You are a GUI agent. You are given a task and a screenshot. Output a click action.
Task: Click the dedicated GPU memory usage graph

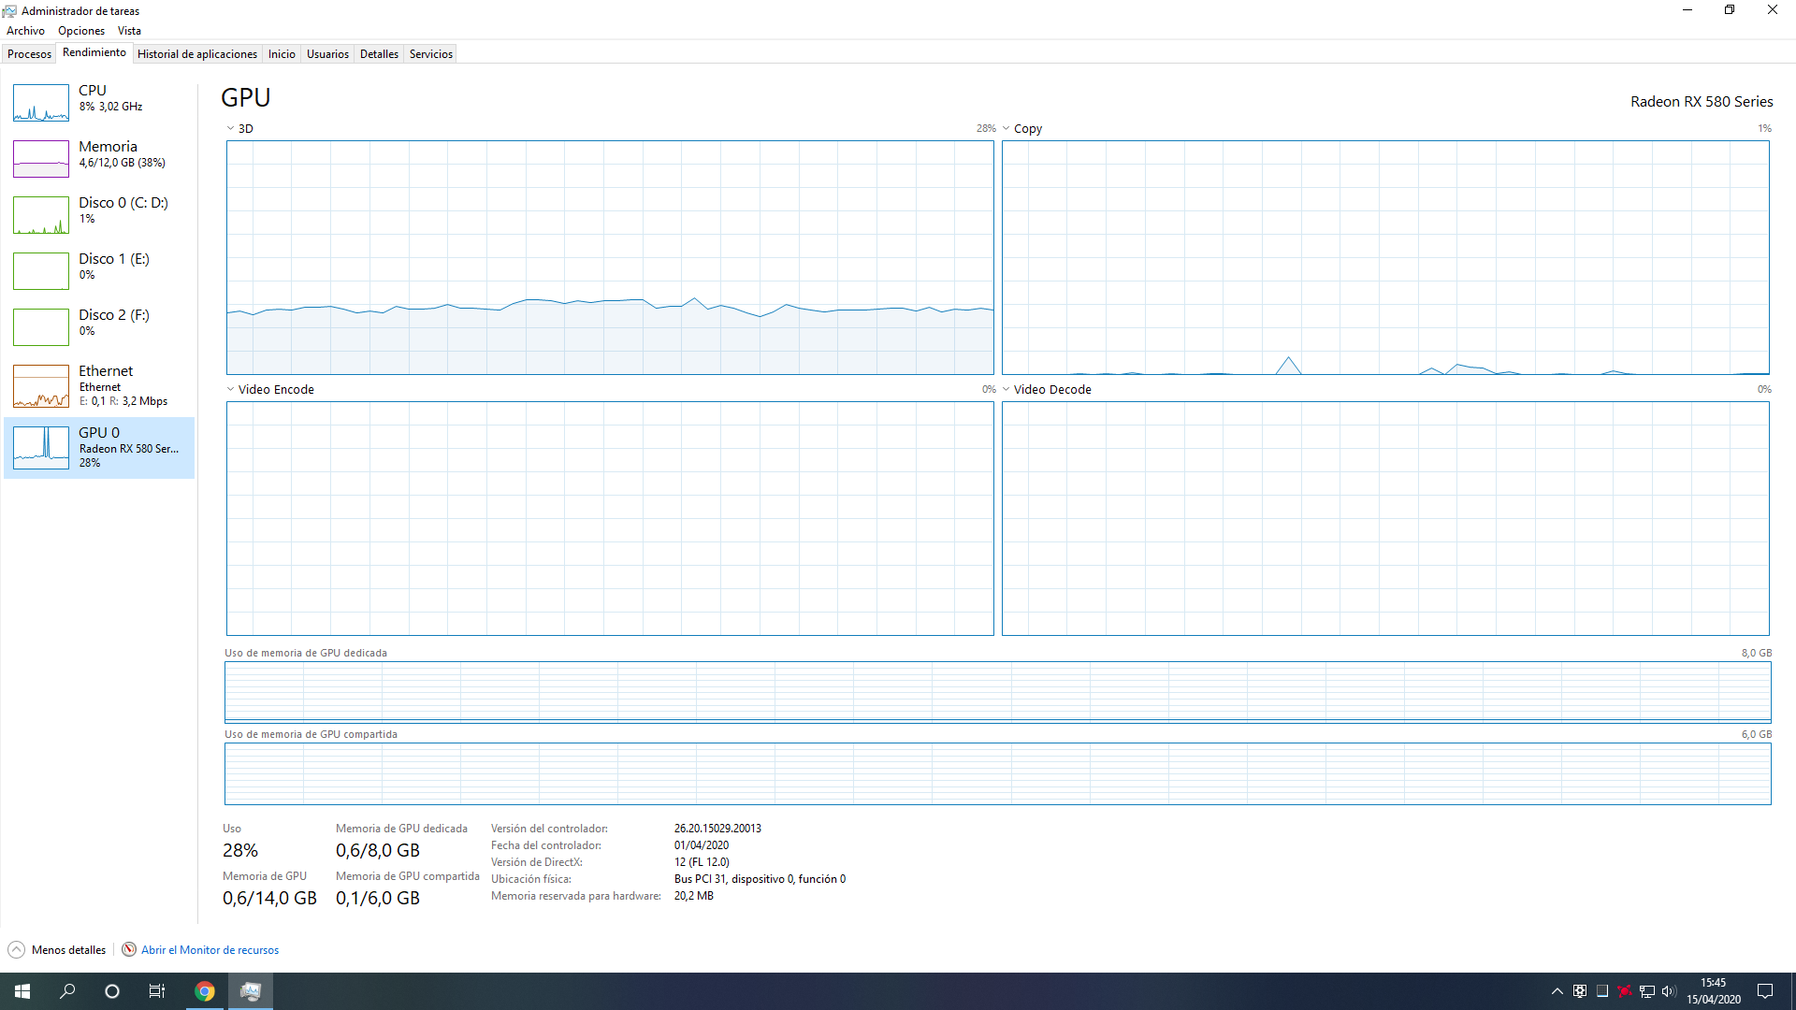pyautogui.click(x=997, y=692)
